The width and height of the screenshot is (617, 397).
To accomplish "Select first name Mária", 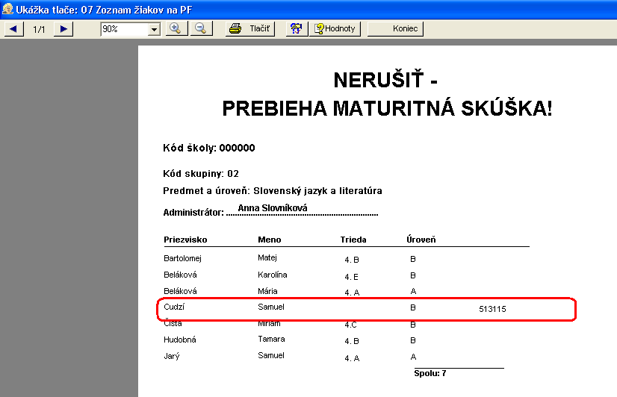I will point(267,291).
